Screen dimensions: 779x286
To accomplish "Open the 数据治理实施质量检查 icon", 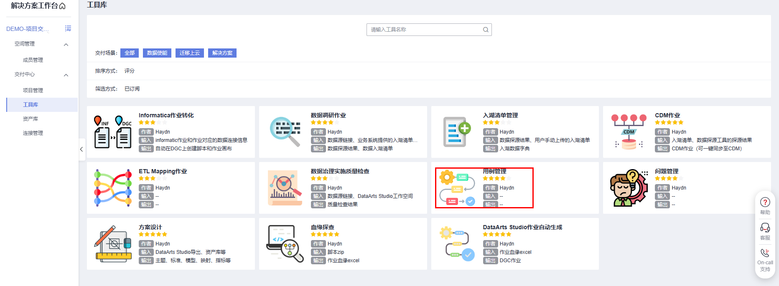I will coord(285,188).
